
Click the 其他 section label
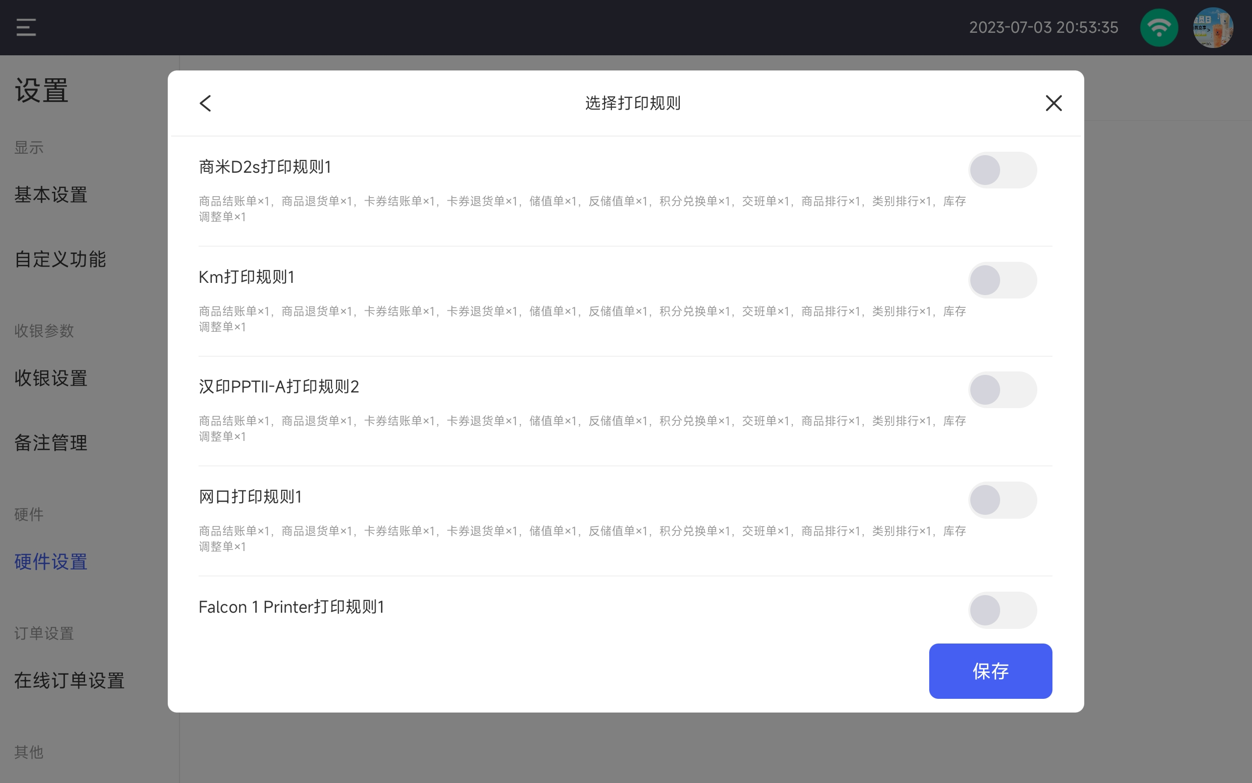coord(29,752)
